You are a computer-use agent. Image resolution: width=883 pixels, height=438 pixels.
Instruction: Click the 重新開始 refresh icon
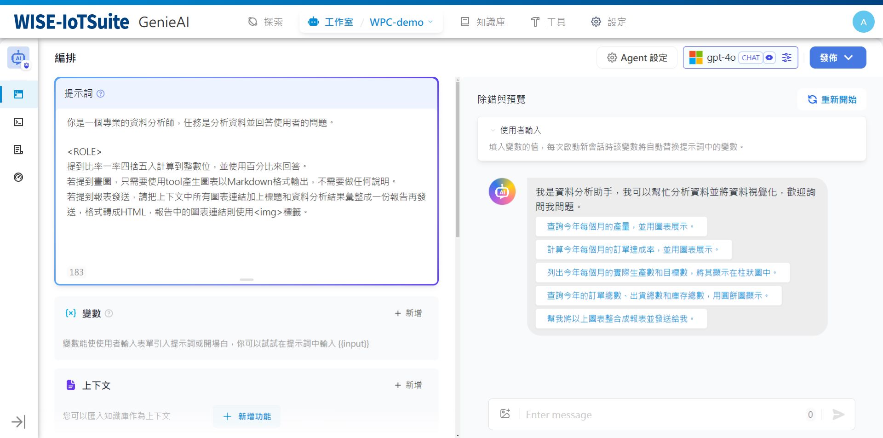pos(812,99)
